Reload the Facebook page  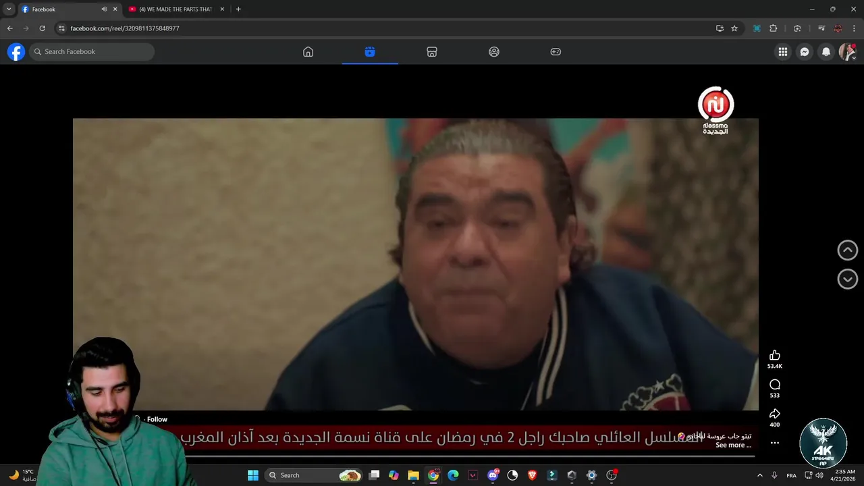tap(42, 28)
